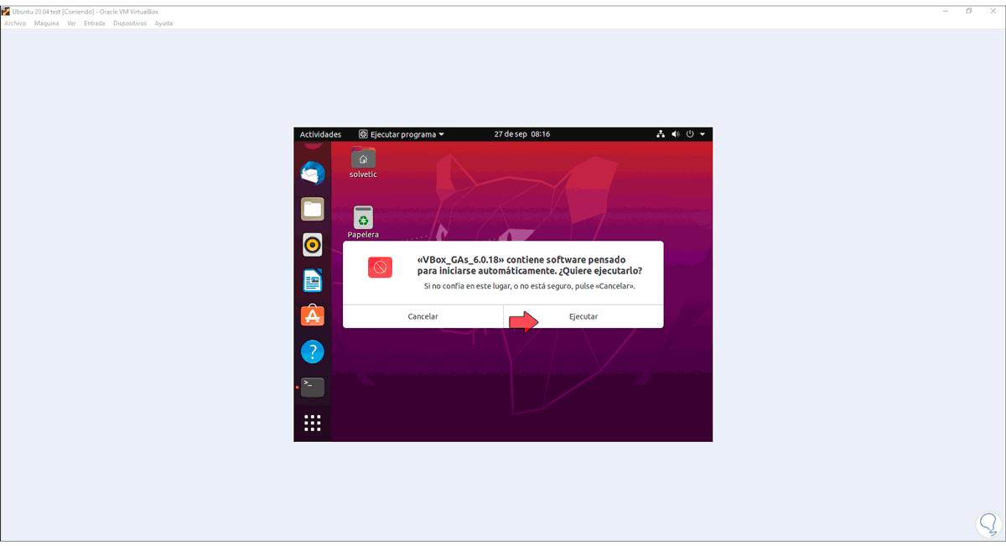
Task: Expand the system menu arrow in top bar
Action: pos(703,134)
